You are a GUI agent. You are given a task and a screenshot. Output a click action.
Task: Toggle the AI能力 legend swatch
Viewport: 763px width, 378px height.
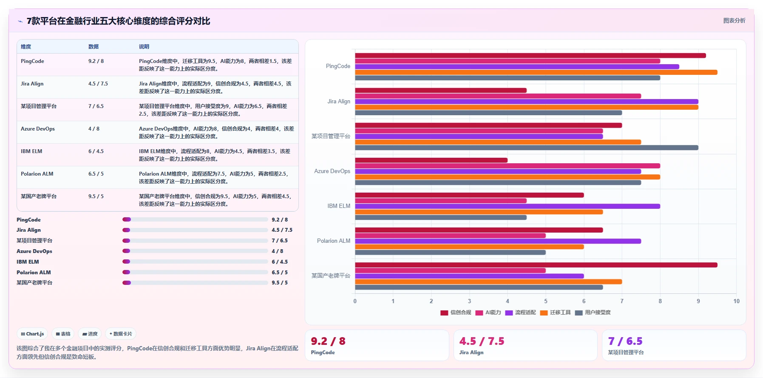tap(479, 313)
